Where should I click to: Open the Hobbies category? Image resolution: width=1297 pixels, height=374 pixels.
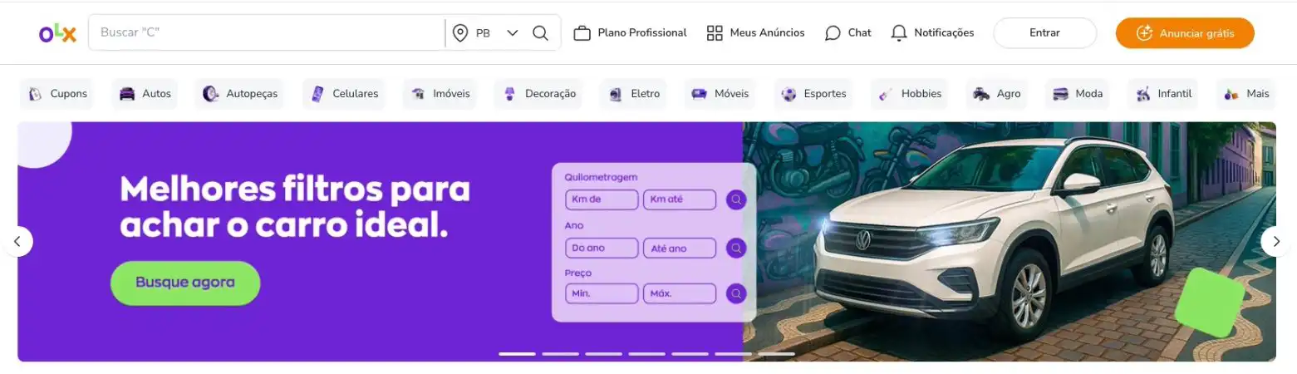(x=910, y=94)
